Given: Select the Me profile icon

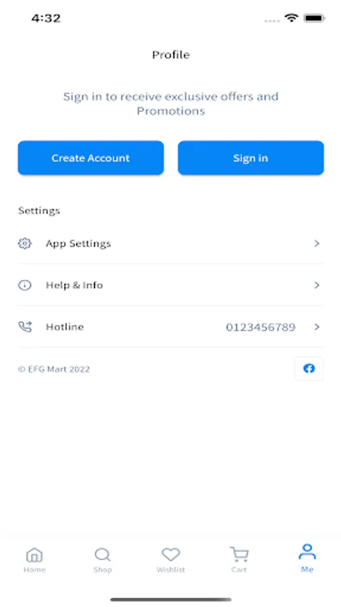Looking at the screenshot, I should [x=307, y=552].
